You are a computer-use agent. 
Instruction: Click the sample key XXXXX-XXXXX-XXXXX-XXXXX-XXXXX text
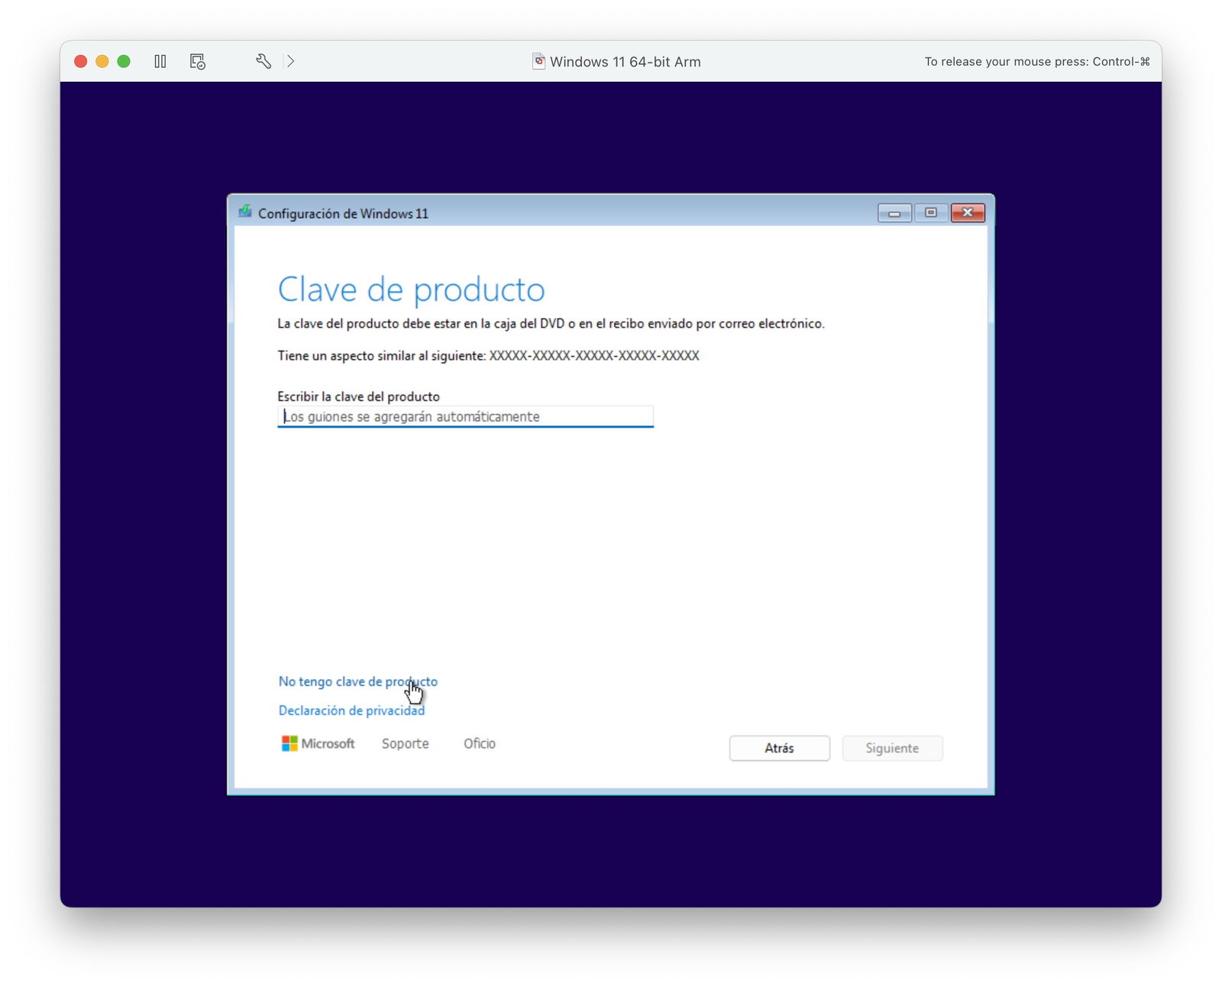pos(594,355)
